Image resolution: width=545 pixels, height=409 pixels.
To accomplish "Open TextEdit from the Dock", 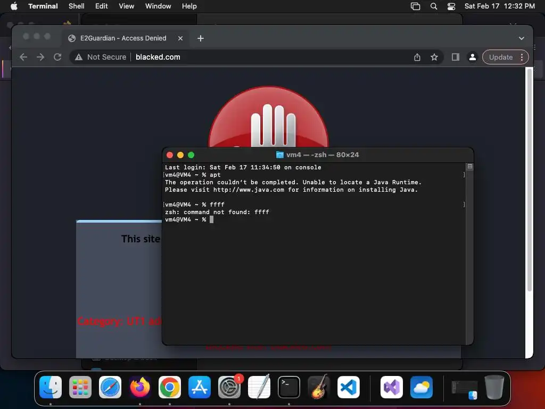I will (x=259, y=387).
